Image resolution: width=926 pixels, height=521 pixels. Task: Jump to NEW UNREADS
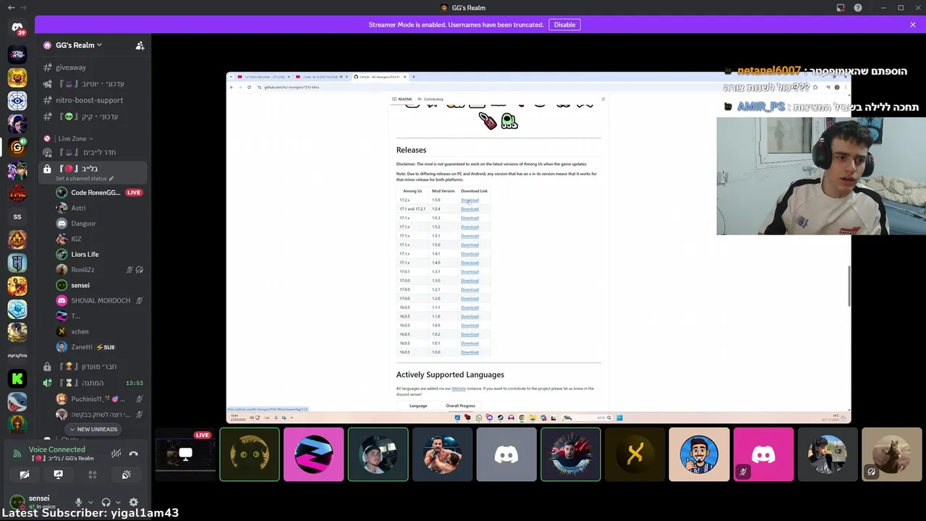point(93,429)
